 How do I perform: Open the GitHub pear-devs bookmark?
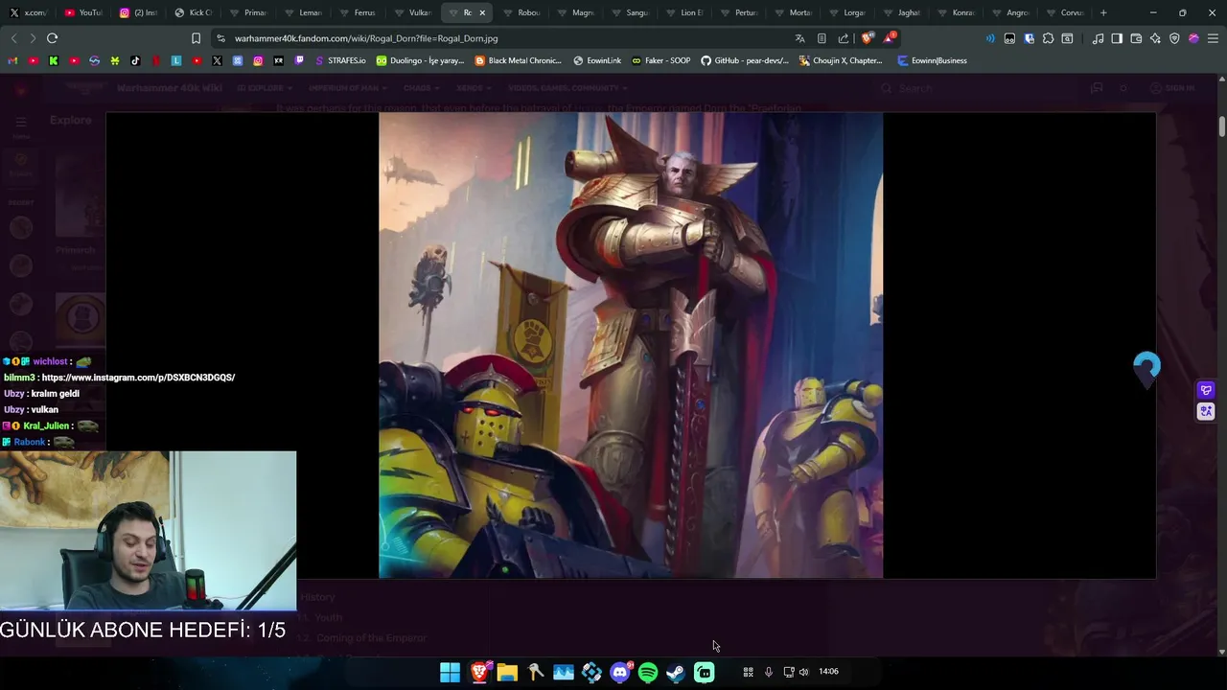coord(745,60)
